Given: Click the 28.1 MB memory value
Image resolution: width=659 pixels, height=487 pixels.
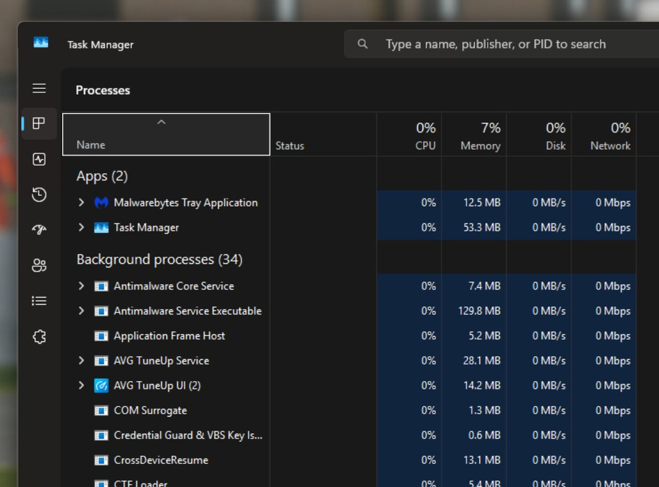Looking at the screenshot, I should click(482, 360).
